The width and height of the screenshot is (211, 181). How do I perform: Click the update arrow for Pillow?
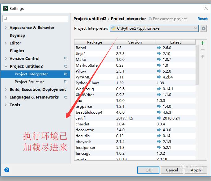click(159, 71)
